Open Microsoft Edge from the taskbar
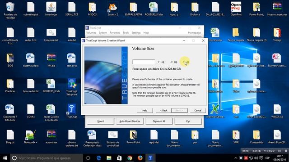 [x=99, y=158]
